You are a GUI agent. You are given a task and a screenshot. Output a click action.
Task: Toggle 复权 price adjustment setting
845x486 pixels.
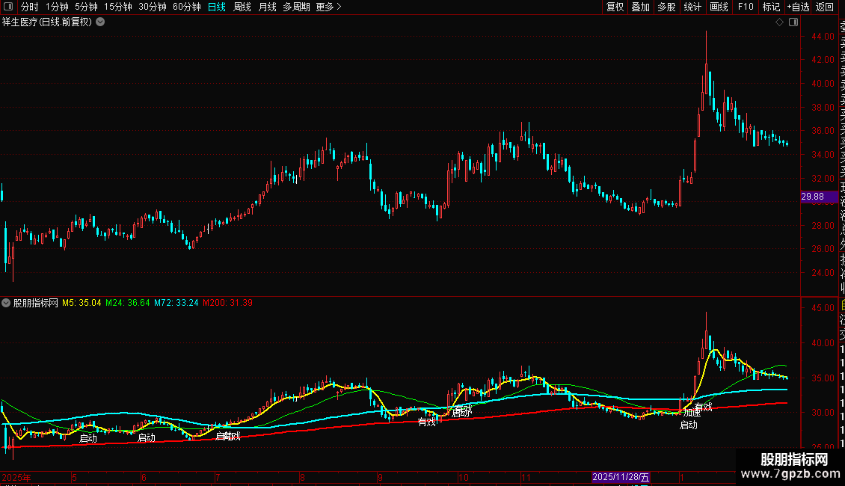click(615, 7)
